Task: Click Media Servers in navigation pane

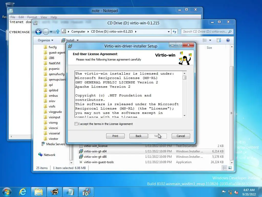Action: click(x=56, y=144)
